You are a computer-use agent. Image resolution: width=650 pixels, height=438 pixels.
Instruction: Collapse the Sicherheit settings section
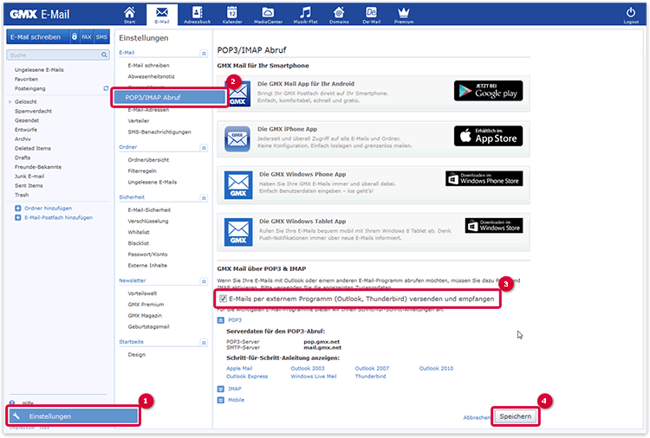point(204,198)
